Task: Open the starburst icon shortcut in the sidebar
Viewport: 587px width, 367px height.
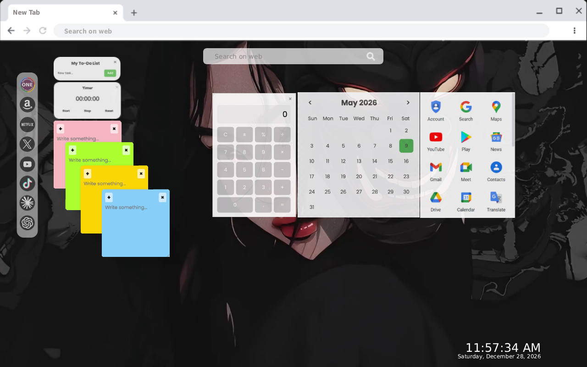Action: pos(28,203)
